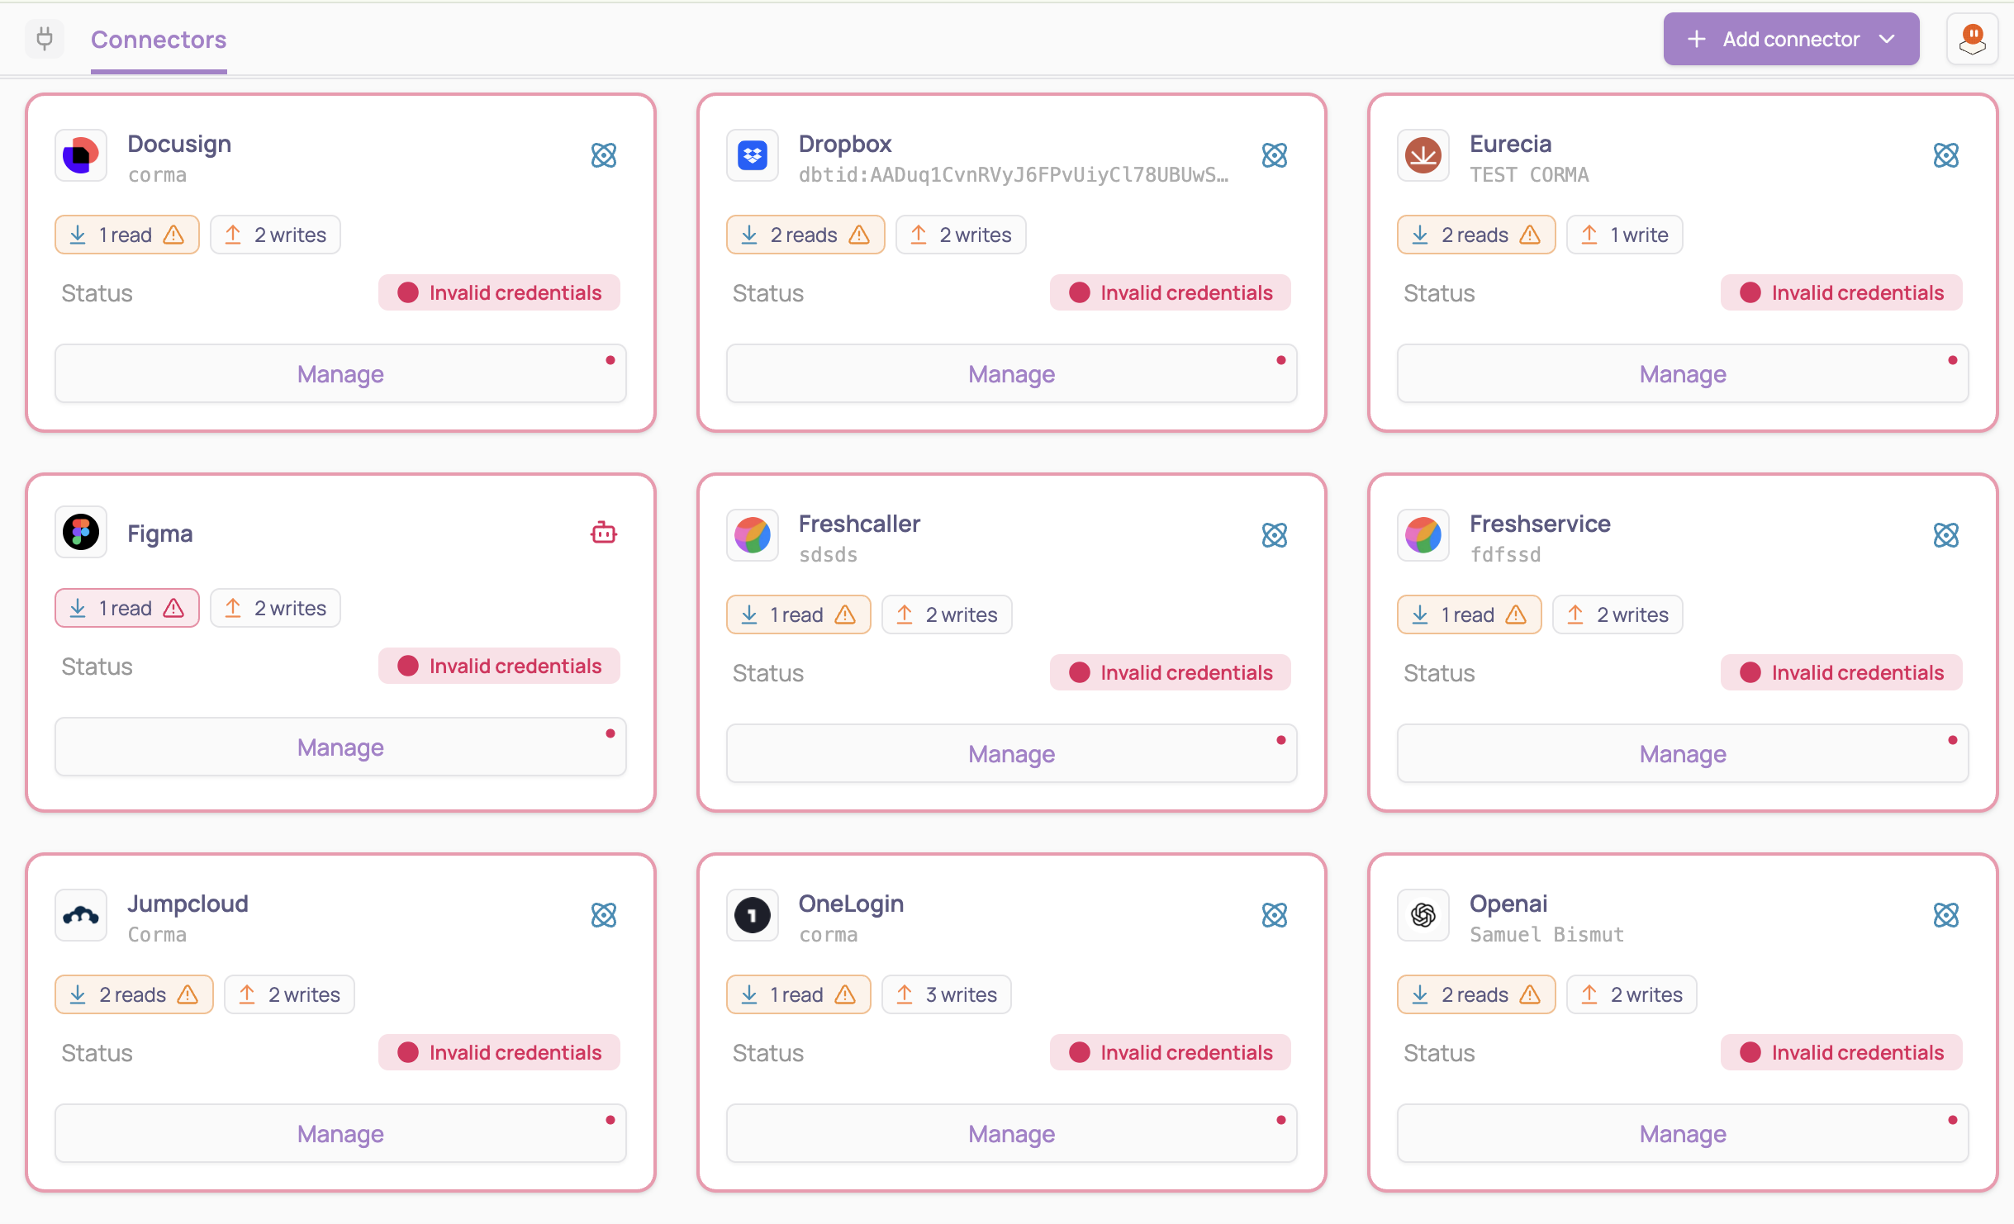Click the 1 write badge on Eurecia
The width and height of the screenshot is (2014, 1224).
(x=1625, y=235)
